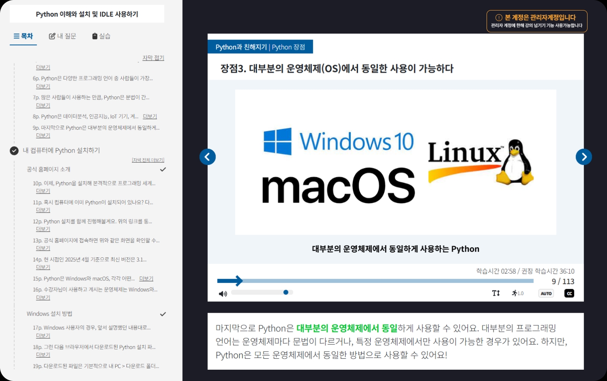Image resolution: width=607 pixels, height=381 pixels.
Task: Click the course title Python 이해와 설치
Action: click(x=87, y=14)
